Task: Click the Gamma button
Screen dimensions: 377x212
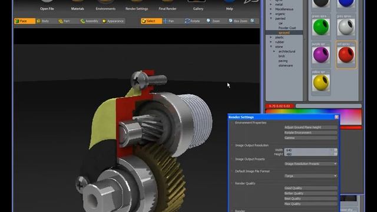Action: pyautogui.click(x=310, y=138)
